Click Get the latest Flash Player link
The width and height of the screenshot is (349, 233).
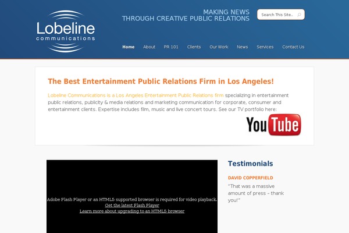click(x=132, y=206)
